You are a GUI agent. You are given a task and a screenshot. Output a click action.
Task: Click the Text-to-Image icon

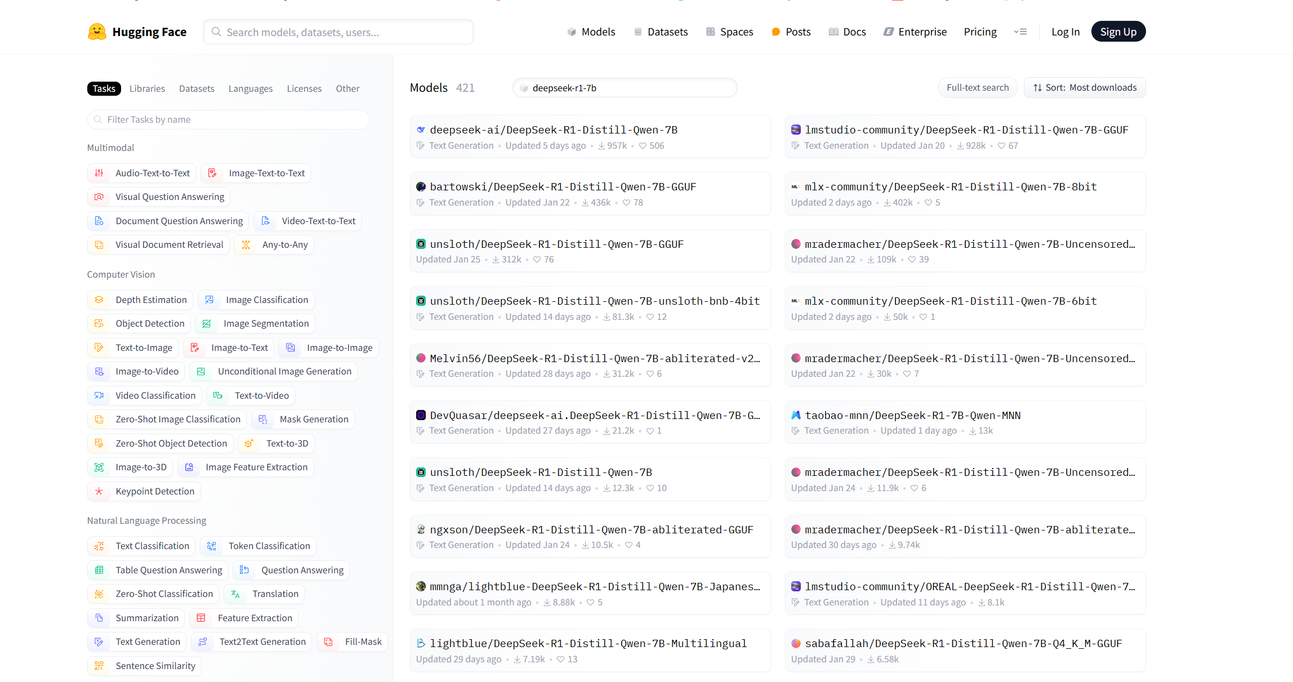[99, 347]
